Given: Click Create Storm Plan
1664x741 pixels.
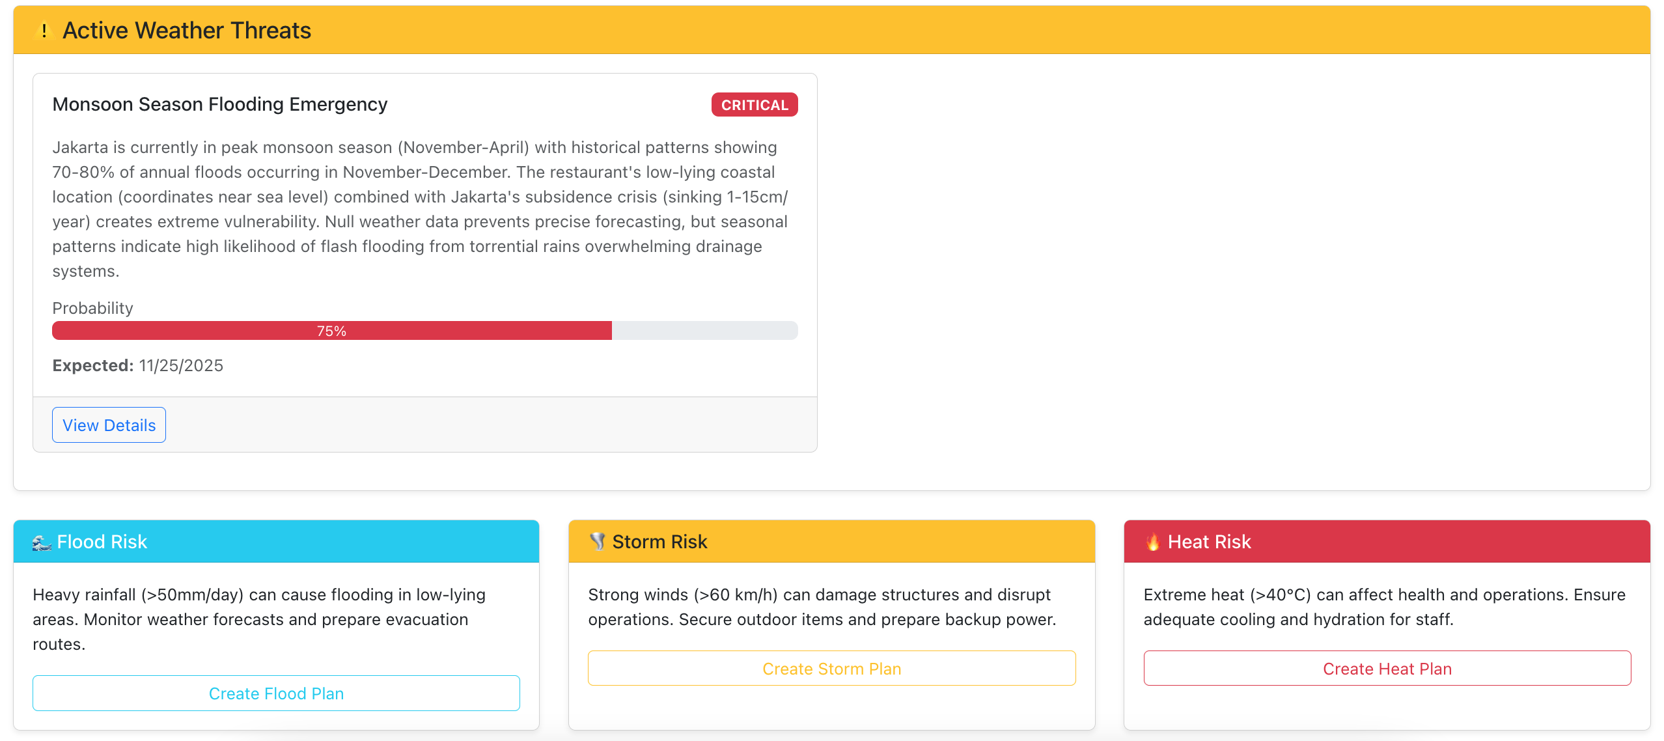Looking at the screenshot, I should click(x=831, y=668).
